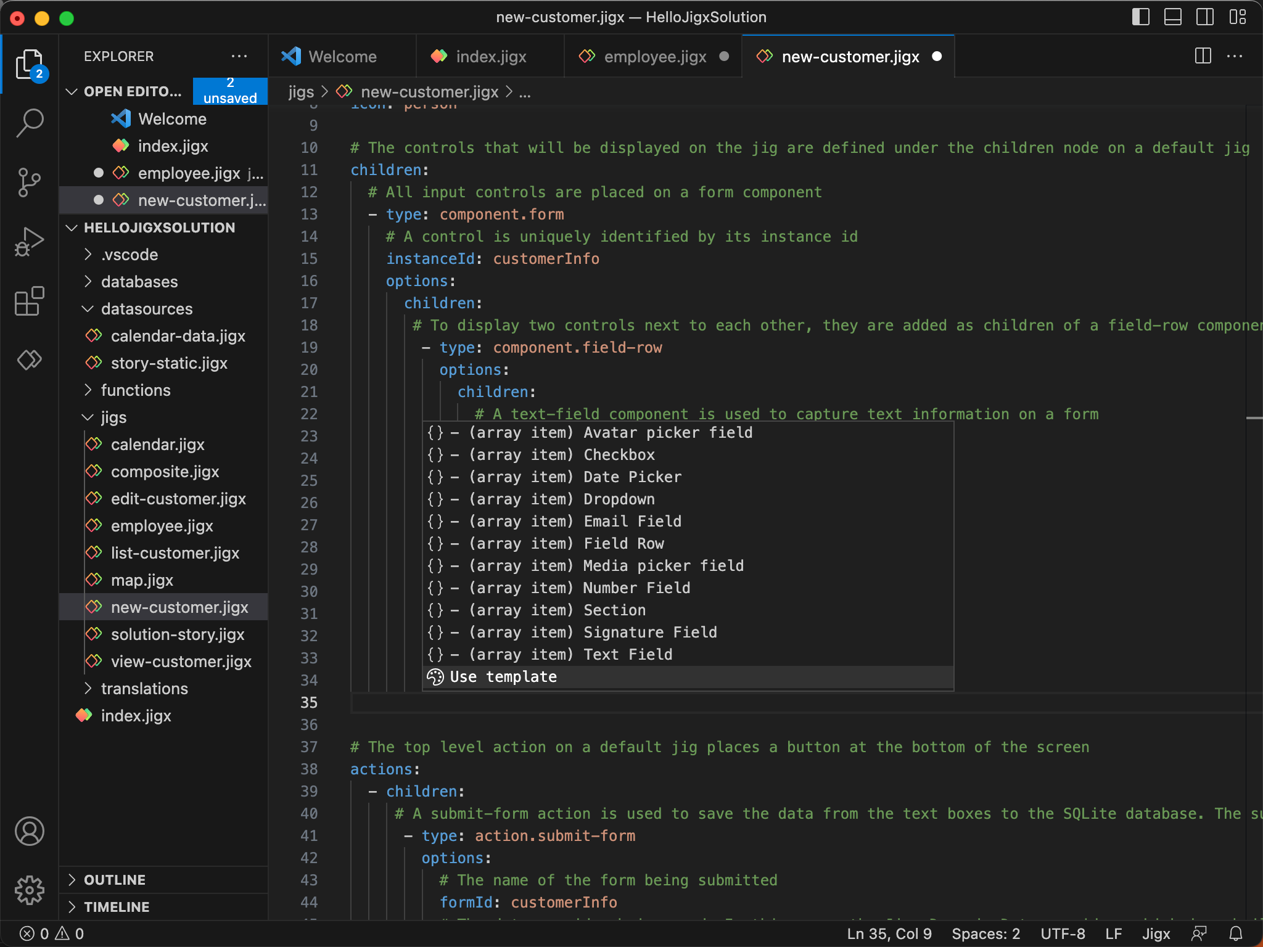Expand the translations folder
This screenshot has height=947, width=1263.
coord(163,689)
